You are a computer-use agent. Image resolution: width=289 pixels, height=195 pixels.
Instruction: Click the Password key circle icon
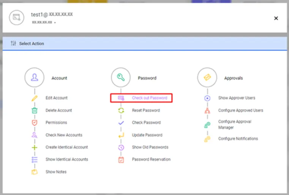(121, 77)
